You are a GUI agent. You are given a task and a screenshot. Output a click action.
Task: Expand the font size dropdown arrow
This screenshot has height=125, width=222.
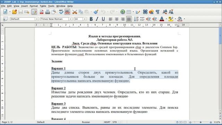coord(85,19)
